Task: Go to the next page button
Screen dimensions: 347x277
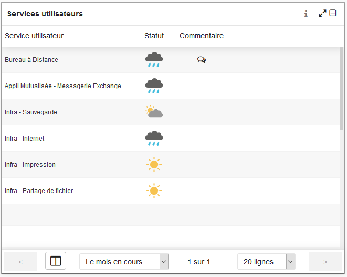Action: (x=325, y=262)
